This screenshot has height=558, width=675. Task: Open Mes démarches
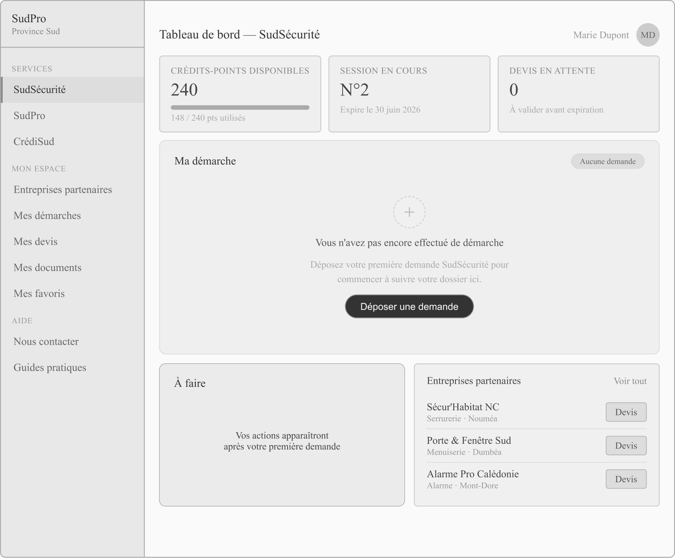[73, 216]
